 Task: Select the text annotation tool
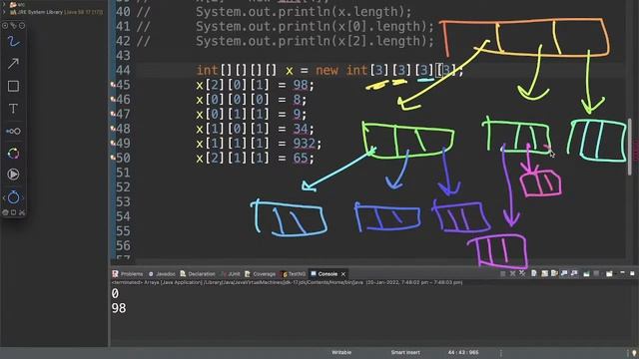point(13,109)
